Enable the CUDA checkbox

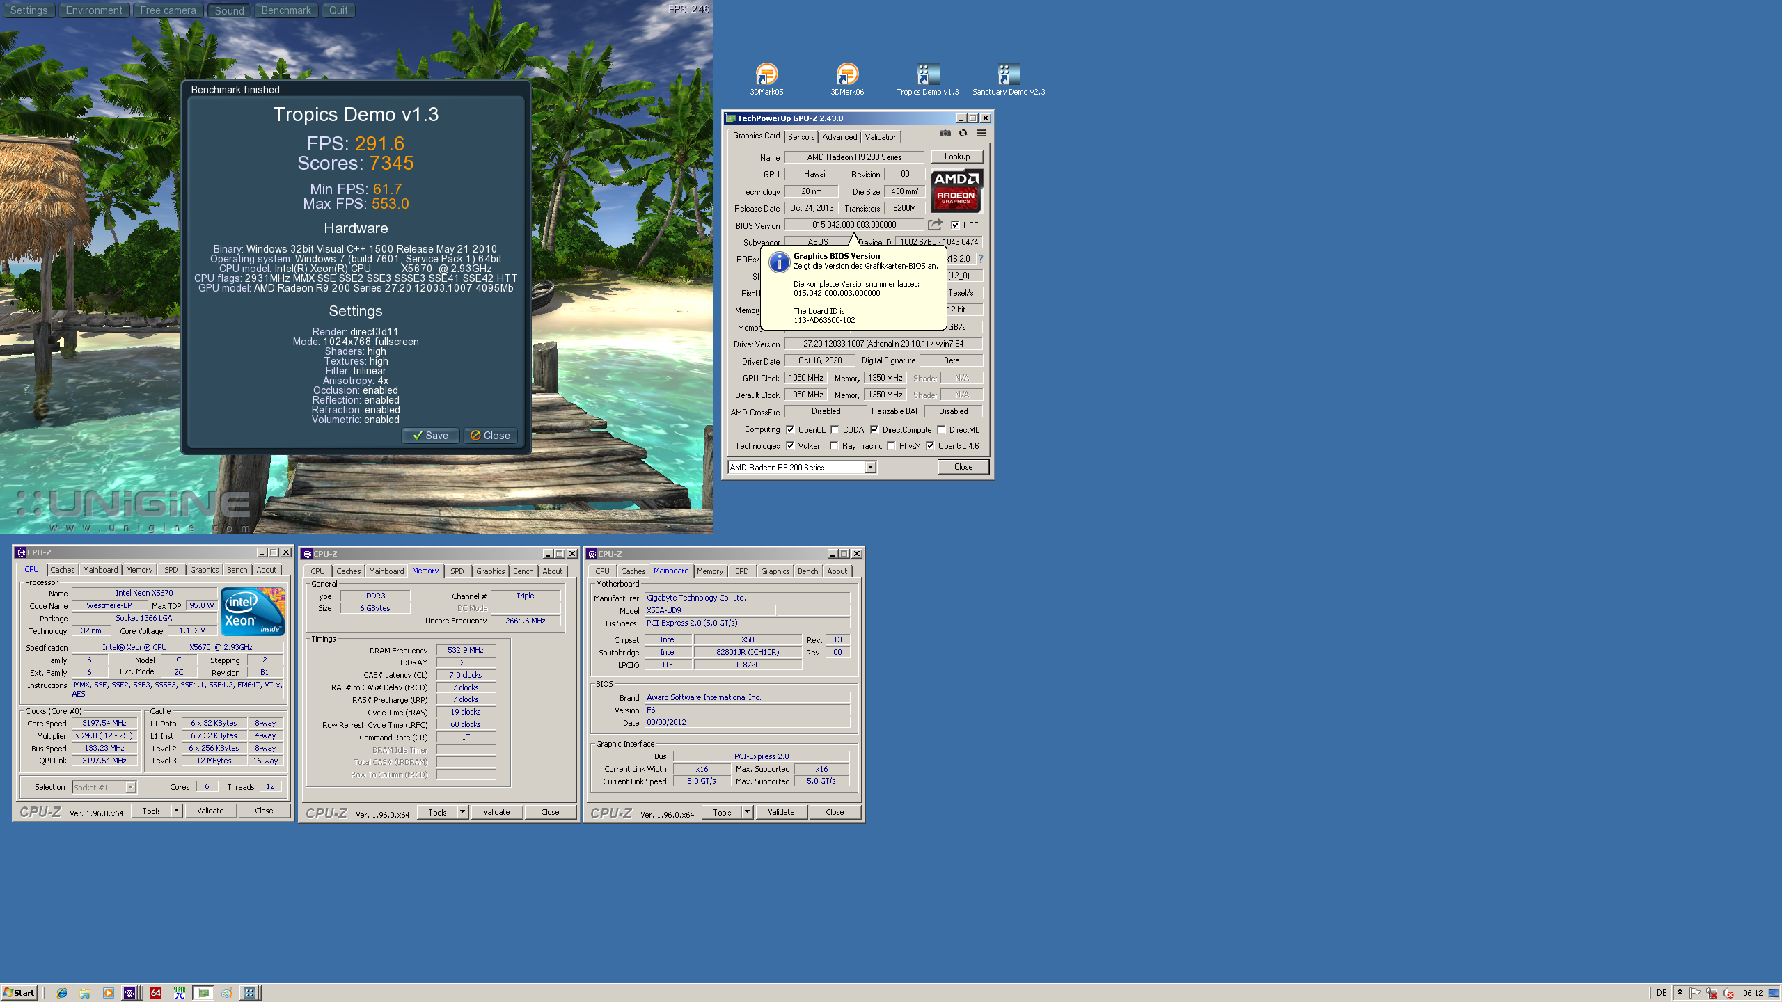[x=835, y=429]
